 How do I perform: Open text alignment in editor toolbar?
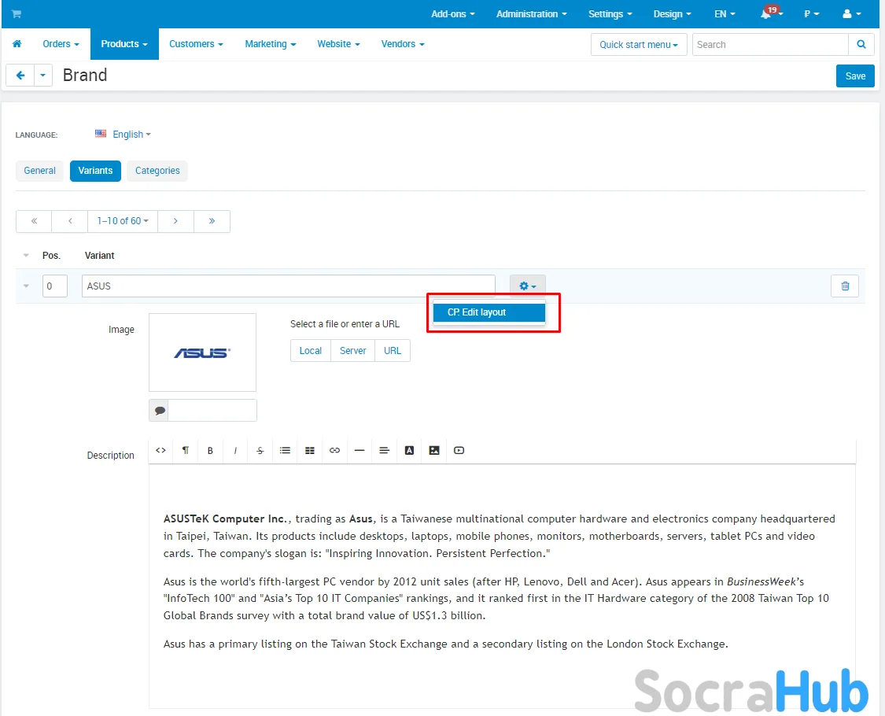[385, 451]
